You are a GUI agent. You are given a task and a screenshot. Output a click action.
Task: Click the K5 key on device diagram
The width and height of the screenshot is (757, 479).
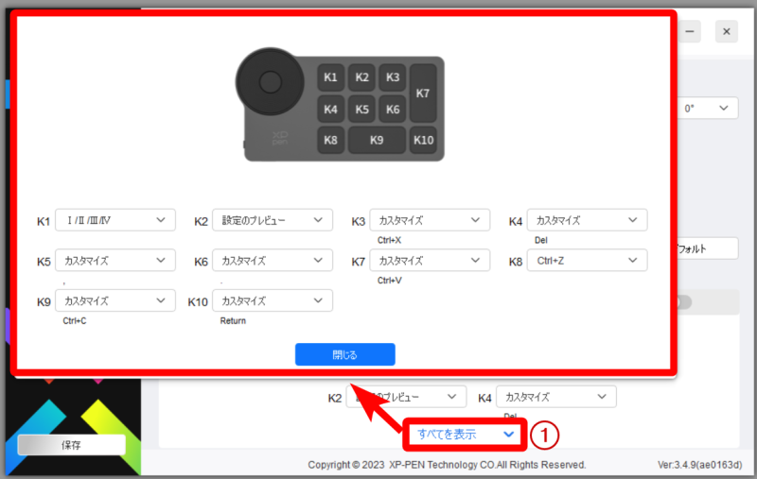click(361, 109)
